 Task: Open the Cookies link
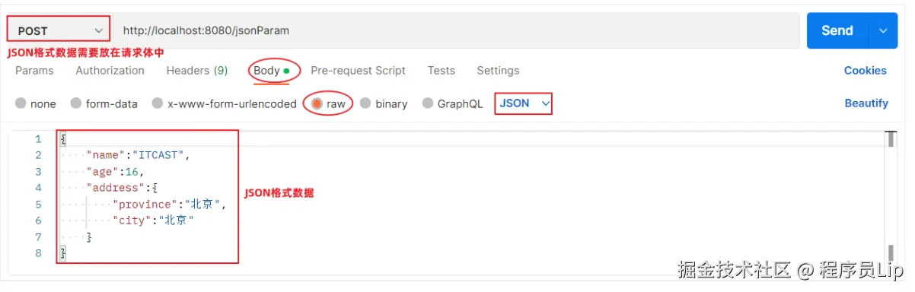(866, 71)
